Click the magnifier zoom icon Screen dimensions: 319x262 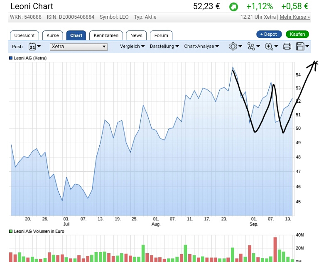coord(269,47)
